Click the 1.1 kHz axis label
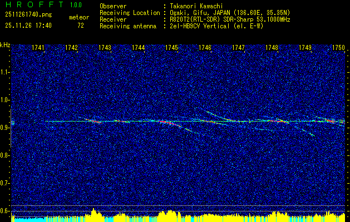 click(5, 73)
